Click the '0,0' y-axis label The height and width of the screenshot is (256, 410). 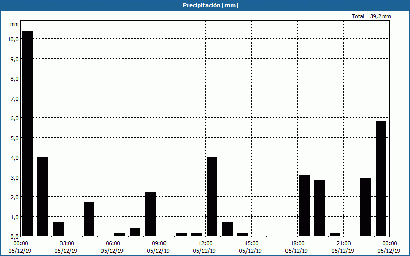click(15, 237)
